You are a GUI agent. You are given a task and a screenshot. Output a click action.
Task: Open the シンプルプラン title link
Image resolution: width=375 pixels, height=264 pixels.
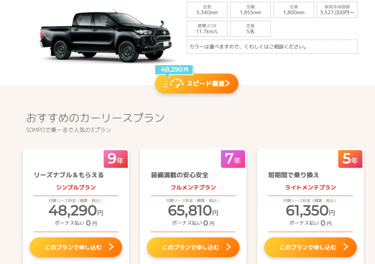coord(76,187)
